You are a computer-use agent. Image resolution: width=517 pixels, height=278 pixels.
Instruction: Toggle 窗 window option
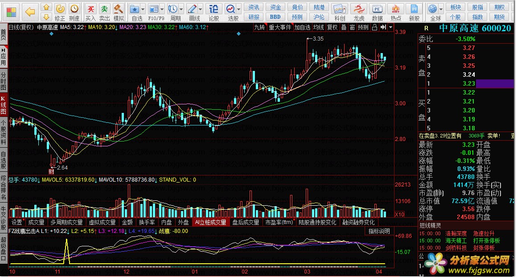[352, 27]
